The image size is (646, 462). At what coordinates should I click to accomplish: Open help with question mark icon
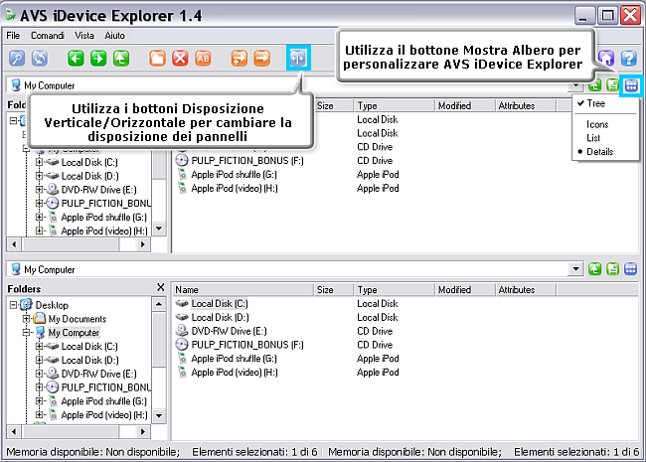(x=629, y=58)
